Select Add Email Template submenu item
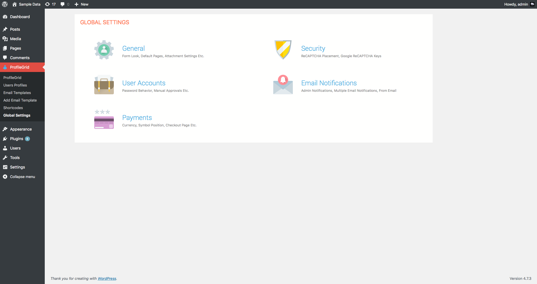This screenshot has width=537, height=284. [x=20, y=100]
